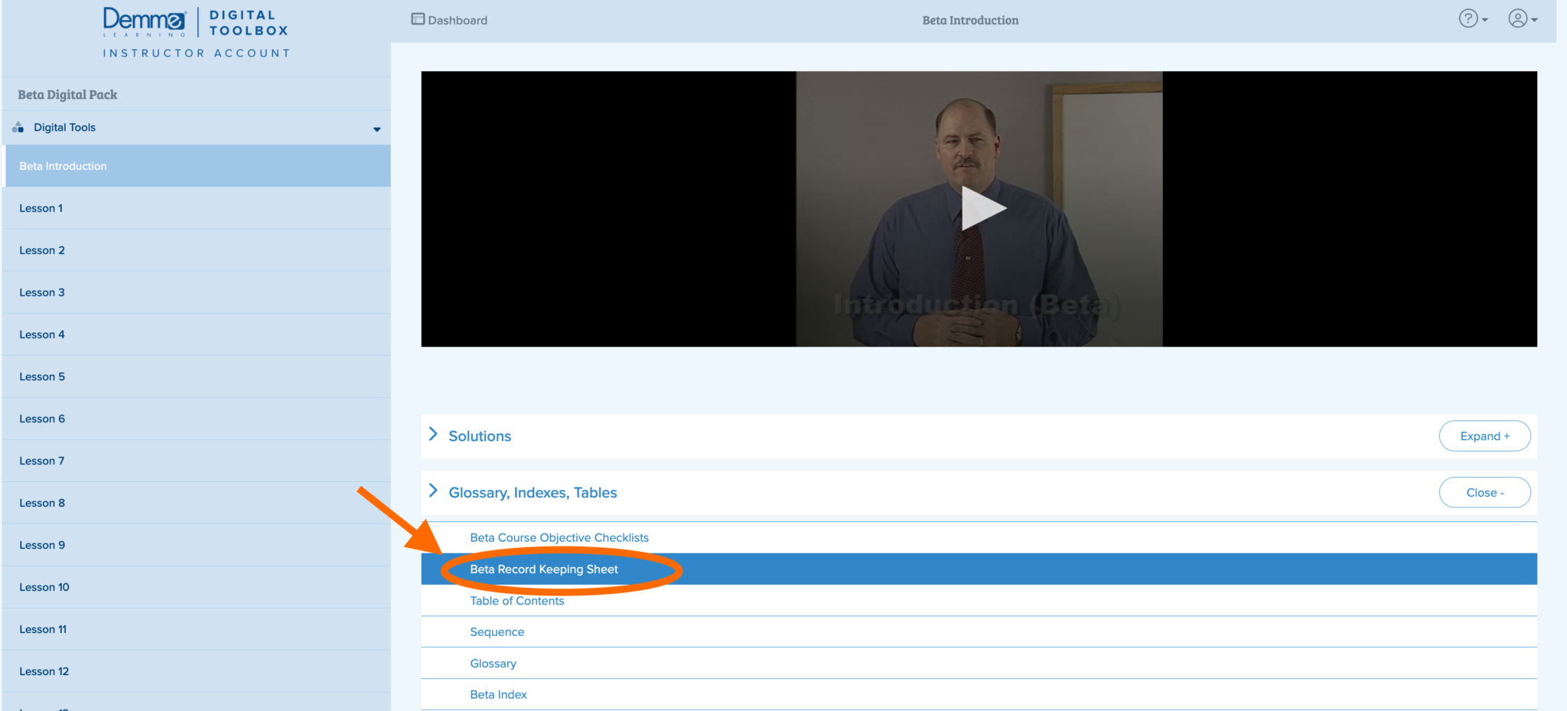Click the help question mark icon
Screen dimensions: 1567x711
[1469, 18]
